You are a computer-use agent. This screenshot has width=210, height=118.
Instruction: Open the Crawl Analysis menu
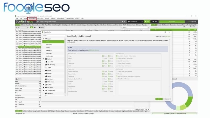click(70, 18)
